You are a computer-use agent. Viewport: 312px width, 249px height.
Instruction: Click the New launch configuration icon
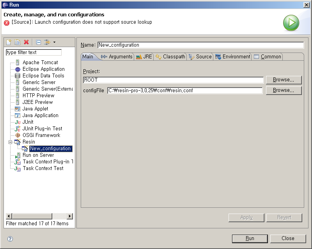pyautogui.click(x=9, y=42)
